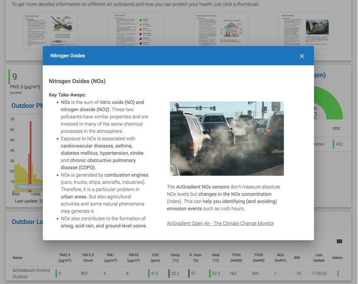The height and width of the screenshot is (284, 358).
Task: Open the VOCs thumbnail with house graphic
Action: (221, 30)
